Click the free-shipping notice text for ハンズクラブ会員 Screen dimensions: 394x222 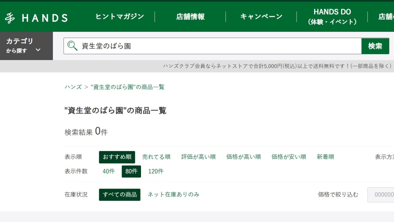[277, 66]
